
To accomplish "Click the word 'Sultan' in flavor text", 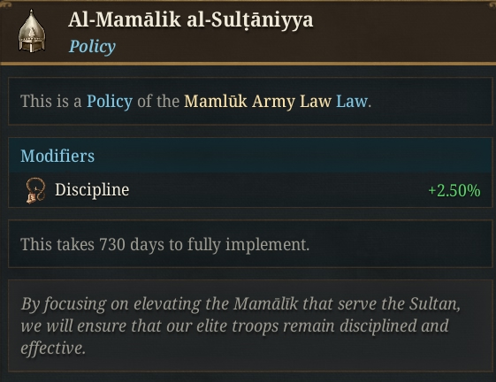I will click(435, 304).
